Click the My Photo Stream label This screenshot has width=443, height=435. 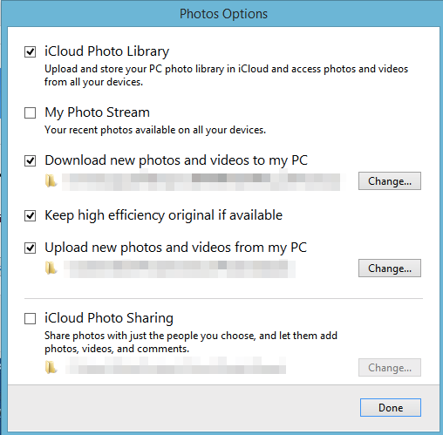(x=97, y=112)
